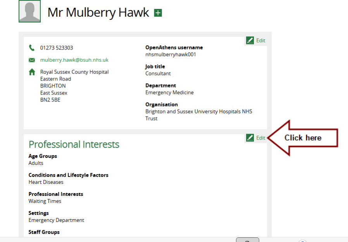Viewport: 348px width, 242px height.
Task: Click the Professional Interests section heading
Action: tap(74, 144)
